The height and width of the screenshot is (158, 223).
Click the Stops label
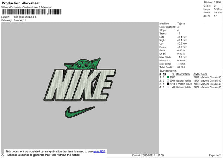pyautogui.click(x=163, y=30)
